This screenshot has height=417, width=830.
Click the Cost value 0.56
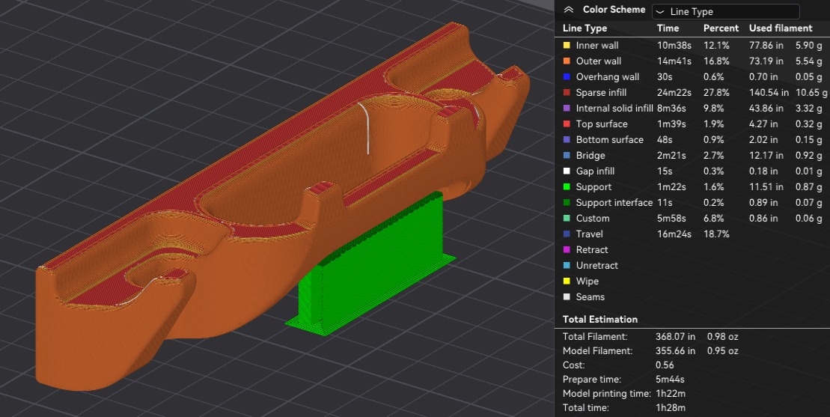pos(665,365)
